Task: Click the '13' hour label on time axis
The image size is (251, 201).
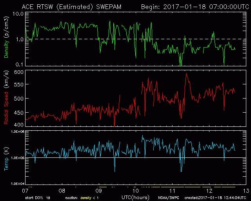Action: pyautogui.click(x=246, y=191)
